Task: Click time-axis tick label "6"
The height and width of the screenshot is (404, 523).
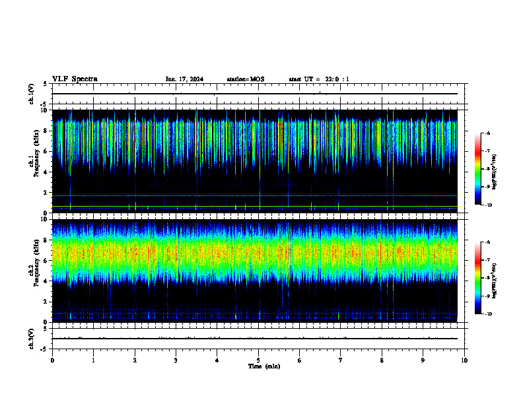Action: pyautogui.click(x=300, y=360)
